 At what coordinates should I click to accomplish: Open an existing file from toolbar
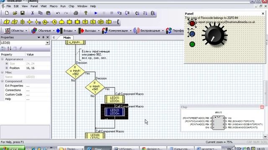coord(15,13)
